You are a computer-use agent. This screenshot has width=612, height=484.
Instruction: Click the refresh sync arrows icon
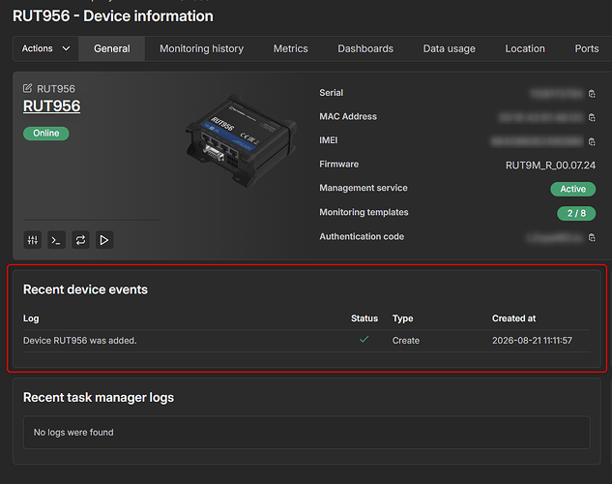coord(80,240)
